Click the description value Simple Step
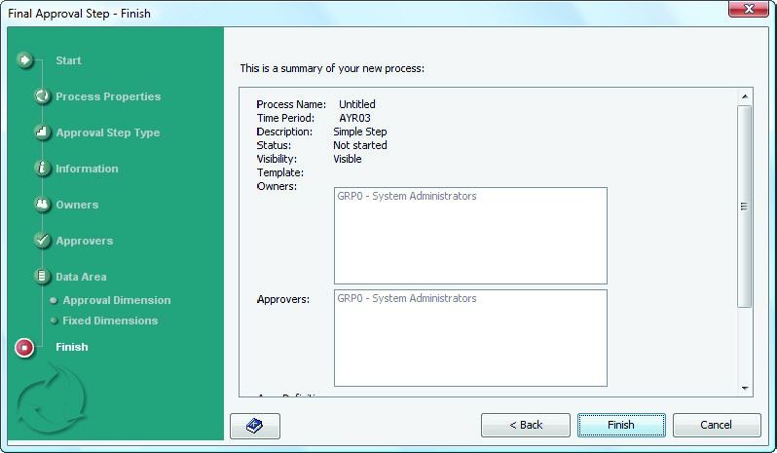 click(x=359, y=132)
